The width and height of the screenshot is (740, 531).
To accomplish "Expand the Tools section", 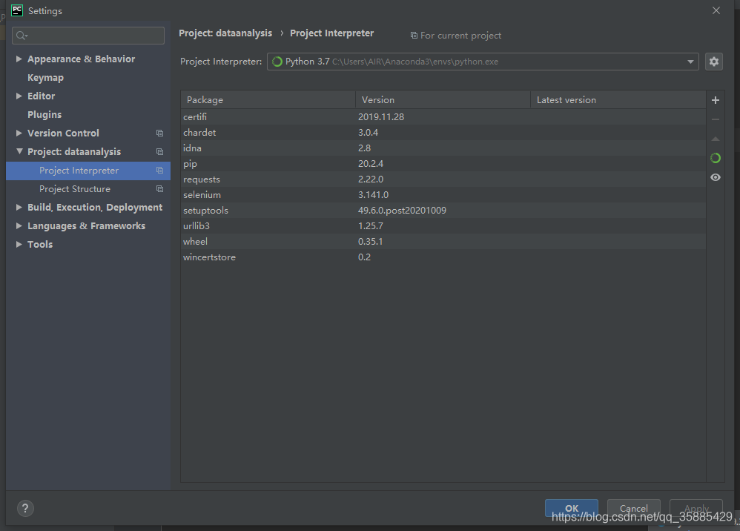I will pyautogui.click(x=19, y=244).
